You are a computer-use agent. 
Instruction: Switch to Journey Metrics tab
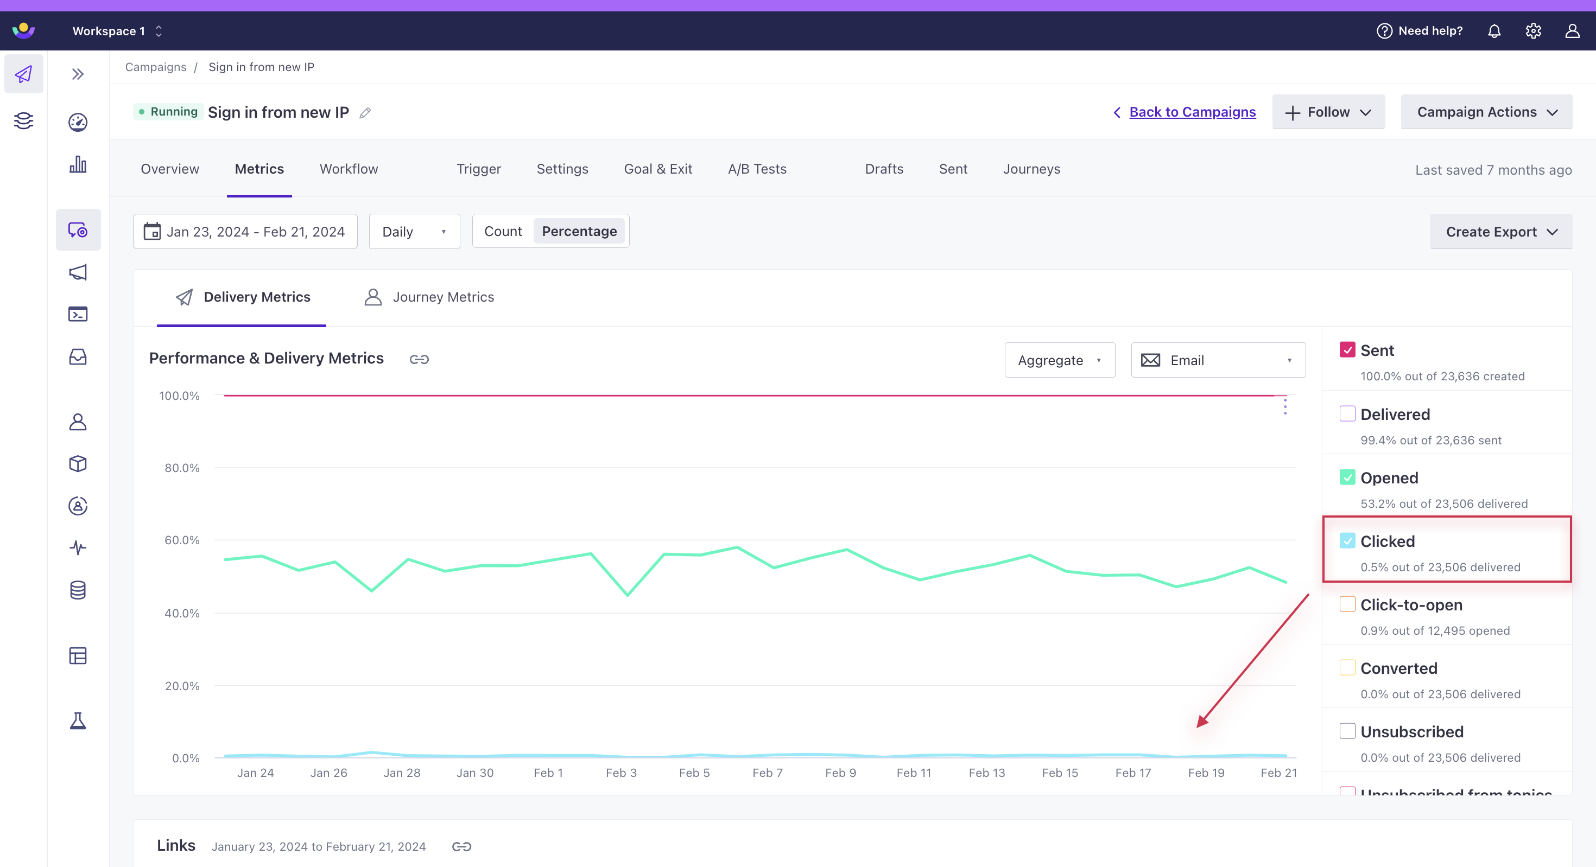429,297
